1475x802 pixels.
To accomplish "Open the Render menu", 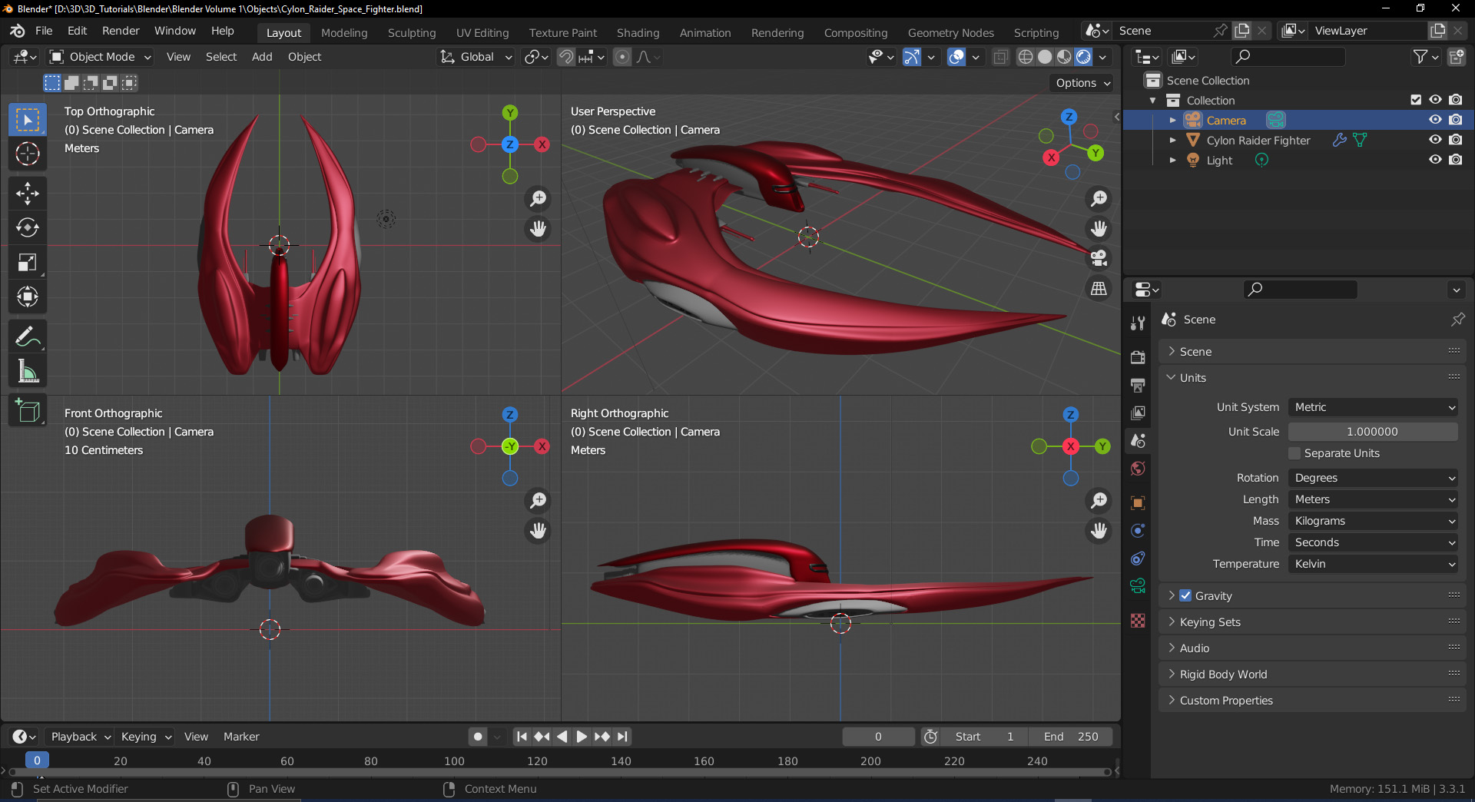I will click(x=121, y=31).
